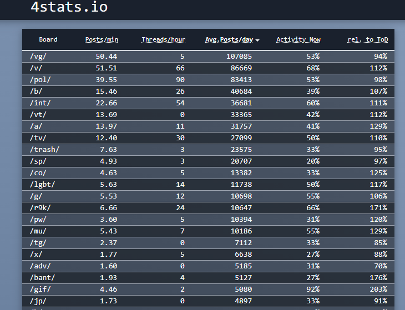Click the 27099 average posts value
405x310 pixels.
[241, 138]
